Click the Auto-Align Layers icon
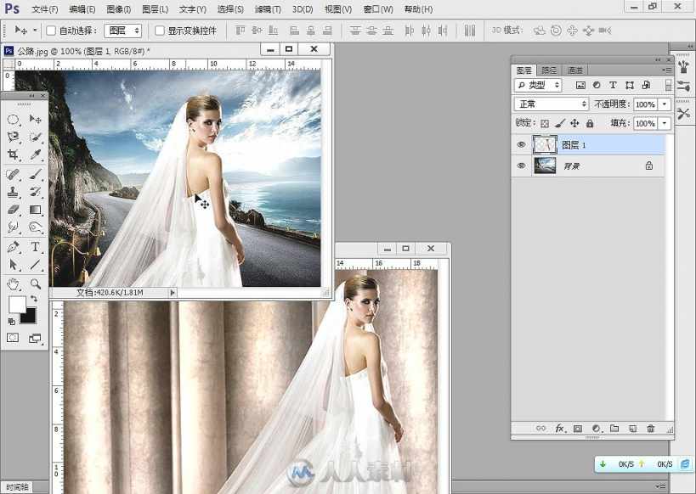696x494 pixels. 470,31
